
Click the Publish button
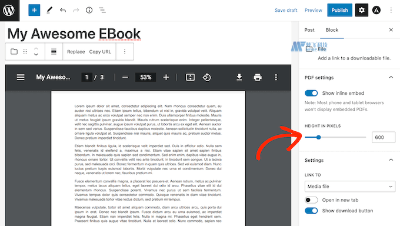[x=339, y=10]
